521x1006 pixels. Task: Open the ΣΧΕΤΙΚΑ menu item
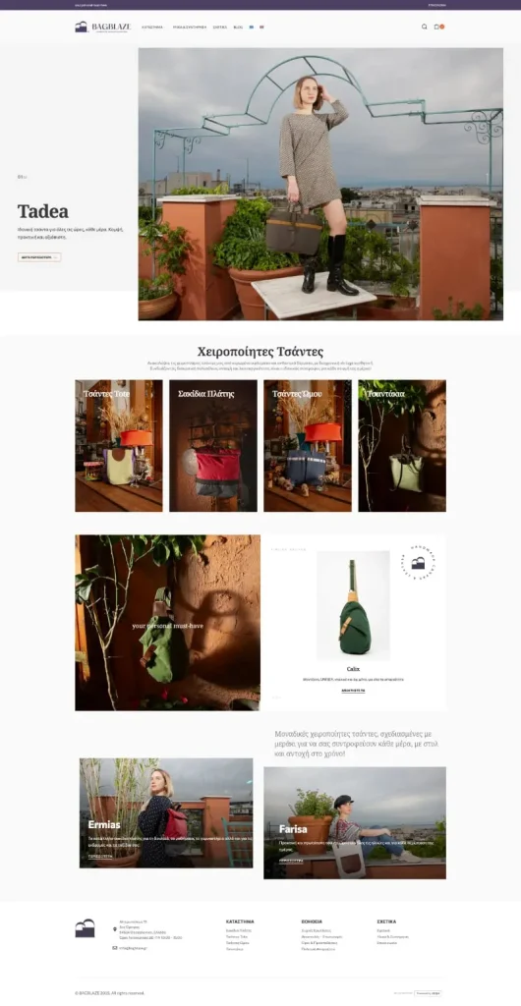point(220,27)
